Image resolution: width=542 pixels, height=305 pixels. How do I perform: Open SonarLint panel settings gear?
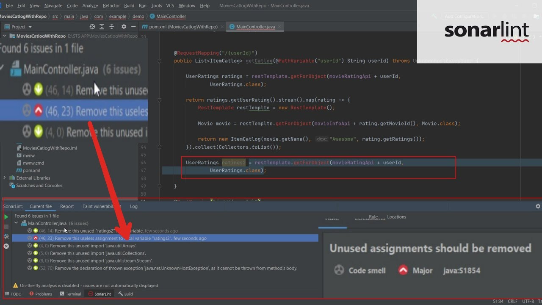538,206
